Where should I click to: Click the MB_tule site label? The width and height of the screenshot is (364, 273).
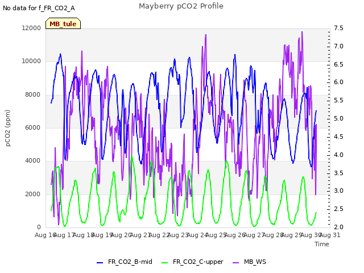coord(63,24)
